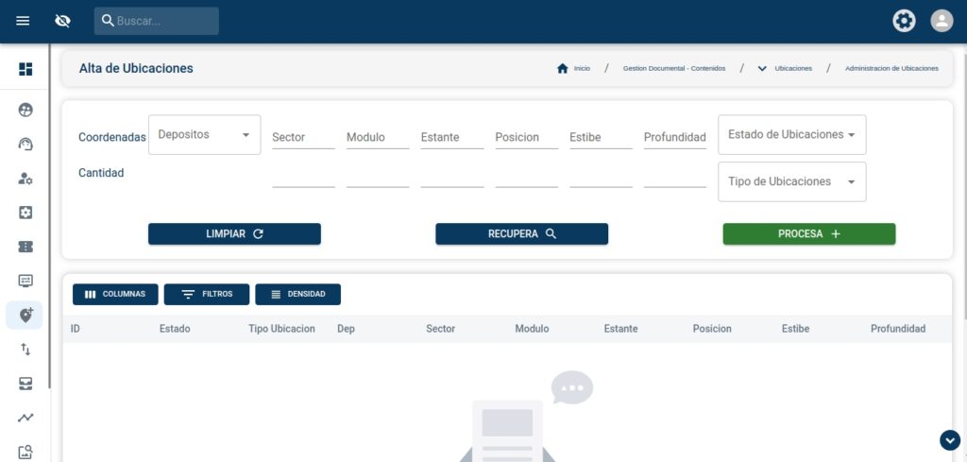Viewport: 967px width, 462px height.
Task: Open the COLUMNAS table options
Action: tap(115, 295)
